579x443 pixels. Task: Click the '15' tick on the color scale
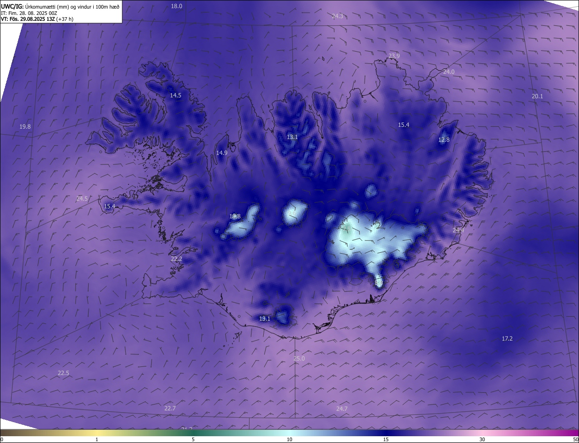click(386, 439)
